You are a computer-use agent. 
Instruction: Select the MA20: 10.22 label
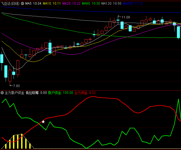tap(71, 4)
